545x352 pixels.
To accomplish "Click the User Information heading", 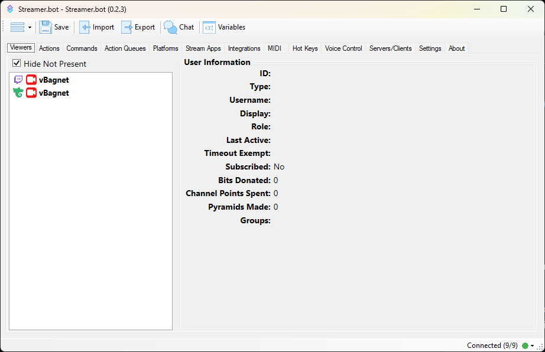I will click(x=218, y=62).
